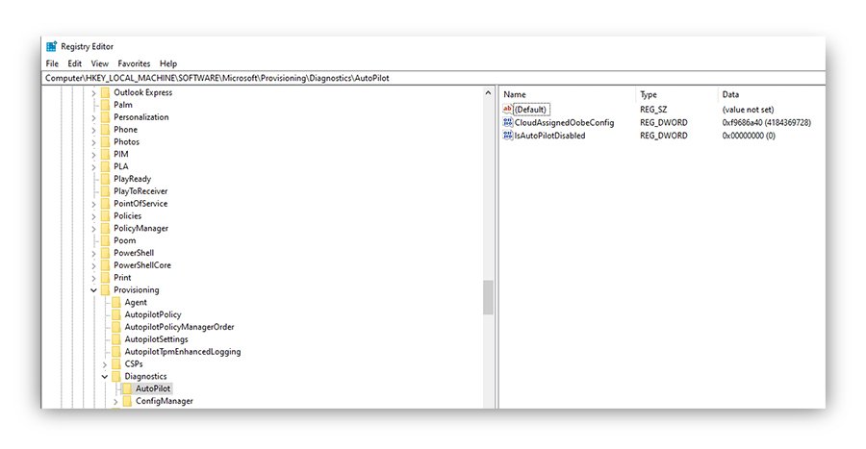This screenshot has height=449, width=866.
Task: Click the 0x00000000 (0) data cell
Action: pos(749,136)
